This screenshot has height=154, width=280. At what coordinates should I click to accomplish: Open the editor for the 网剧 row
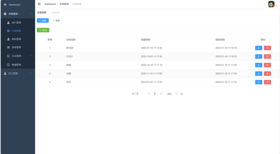[258, 65]
